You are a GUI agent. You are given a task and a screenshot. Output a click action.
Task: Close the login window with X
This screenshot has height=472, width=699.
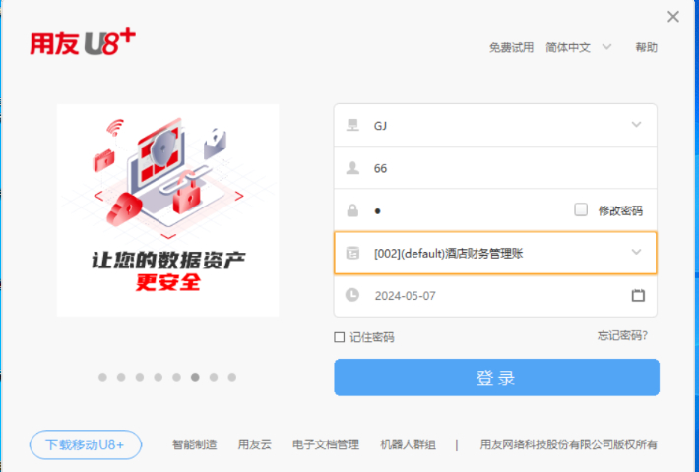tap(673, 17)
